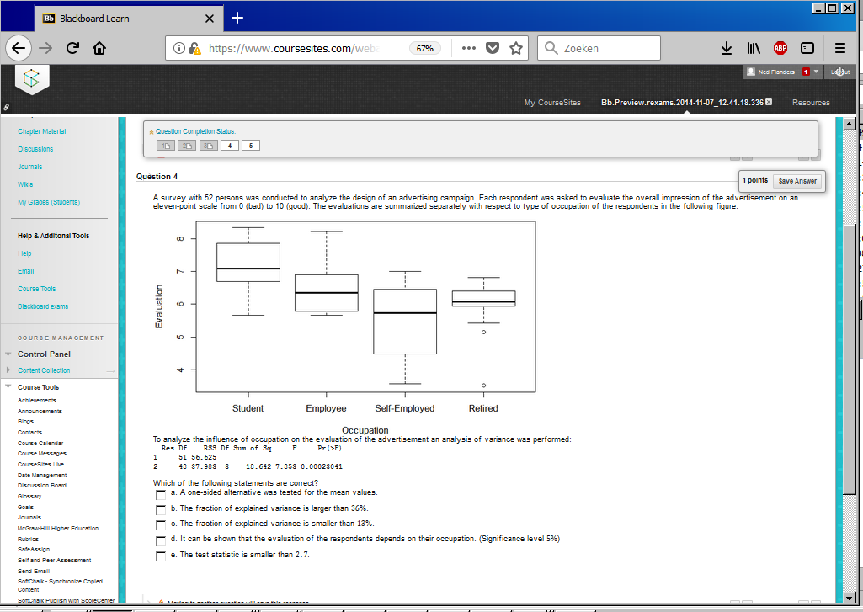
Task: Open the Email link
Action: (25, 271)
